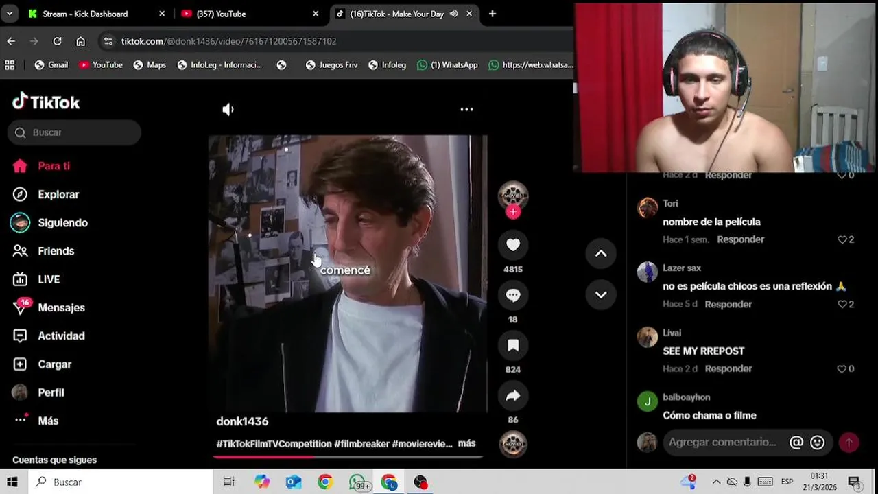The image size is (878, 494).
Task: Seek on the red video progress bar
Action: coord(348,456)
